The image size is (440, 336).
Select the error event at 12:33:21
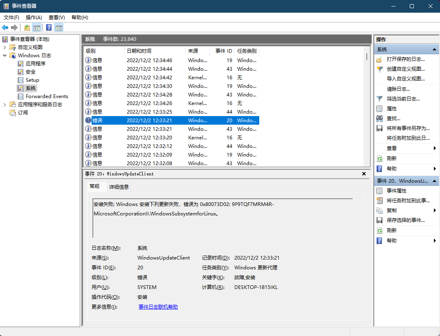164,120
